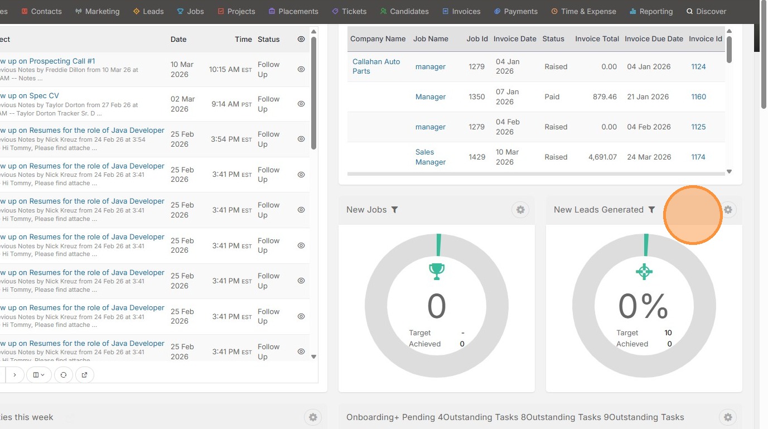Sort activities by Date column

[x=178, y=39]
